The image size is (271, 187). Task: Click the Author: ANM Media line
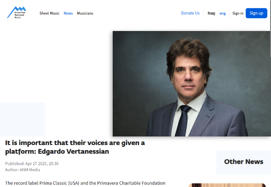click(x=22, y=170)
